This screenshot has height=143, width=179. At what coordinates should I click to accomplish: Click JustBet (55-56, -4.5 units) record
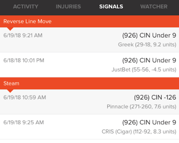tap(144, 70)
